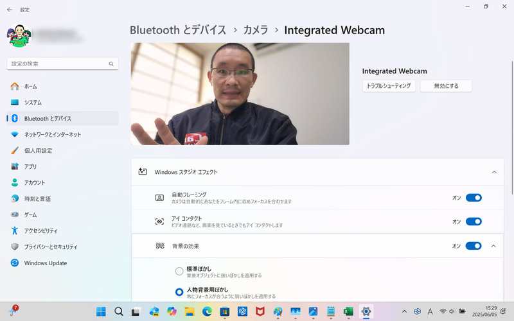Turn off 自動フレーミング toggle
This screenshot has width=514, height=321.
[x=474, y=198]
